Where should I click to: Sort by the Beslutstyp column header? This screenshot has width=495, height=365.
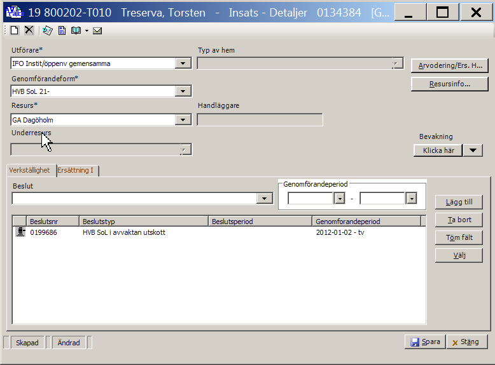(x=144, y=222)
